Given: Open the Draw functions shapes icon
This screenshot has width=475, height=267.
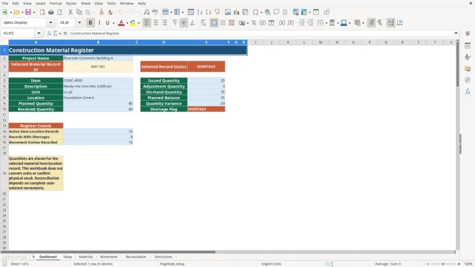Looking at the screenshot, I should [327, 12].
